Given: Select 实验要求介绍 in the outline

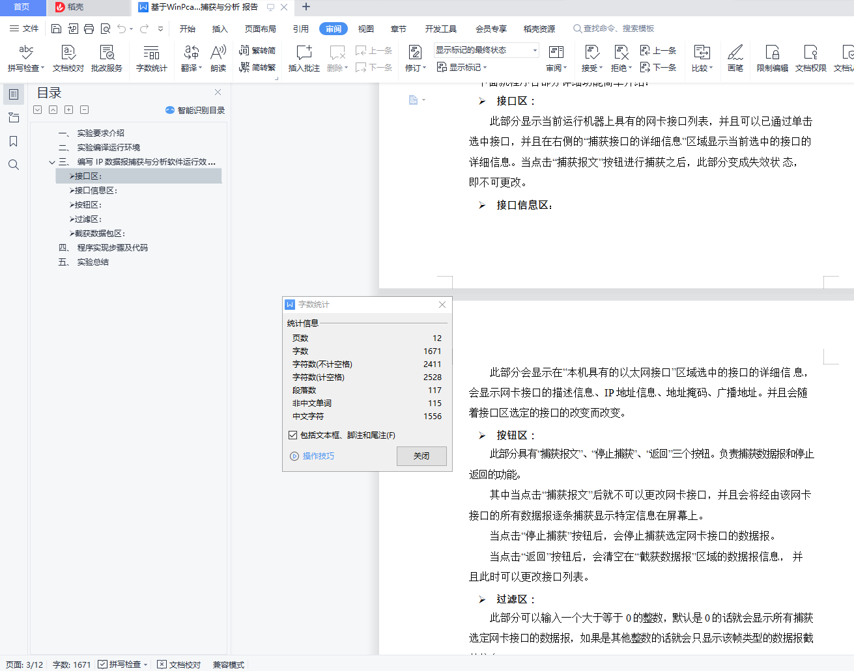Looking at the screenshot, I should click(100, 133).
